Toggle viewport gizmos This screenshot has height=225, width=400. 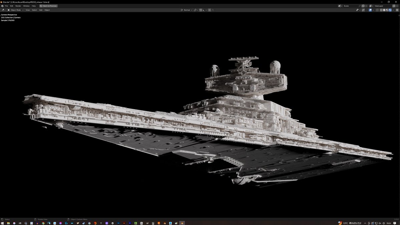coord(363,10)
